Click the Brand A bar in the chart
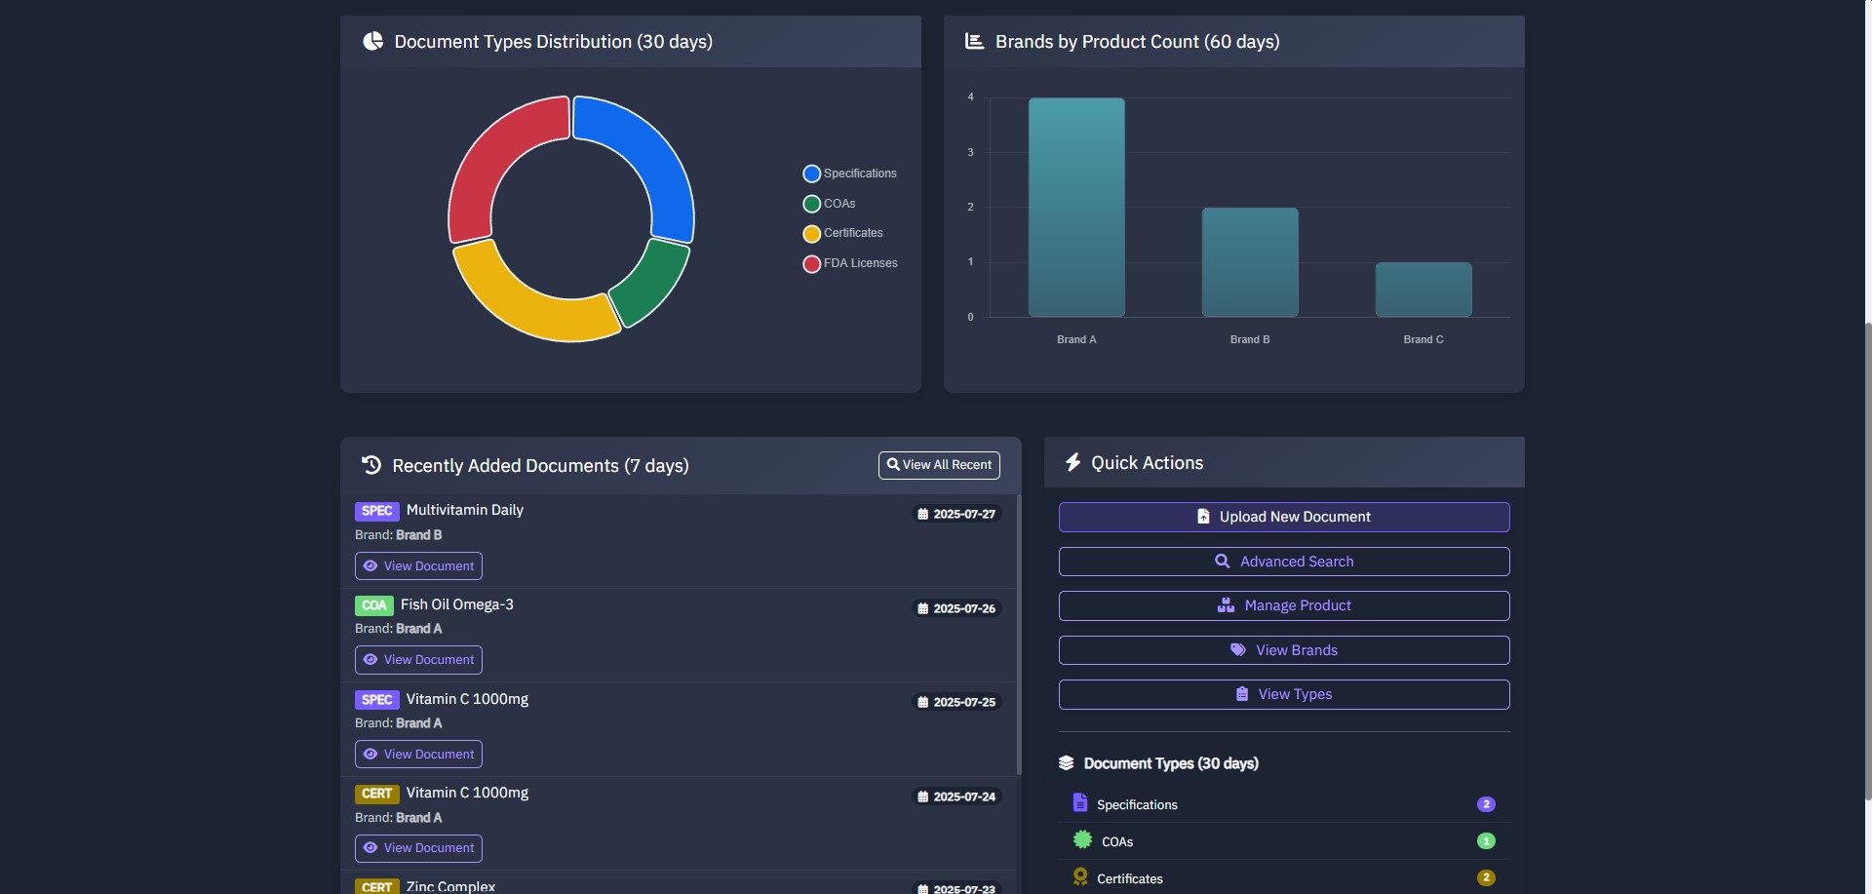This screenshot has width=1872, height=894. pos(1076,207)
